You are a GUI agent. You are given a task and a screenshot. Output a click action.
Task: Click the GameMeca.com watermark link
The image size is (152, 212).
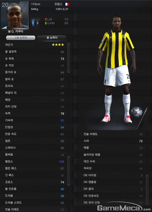click(x=124, y=208)
